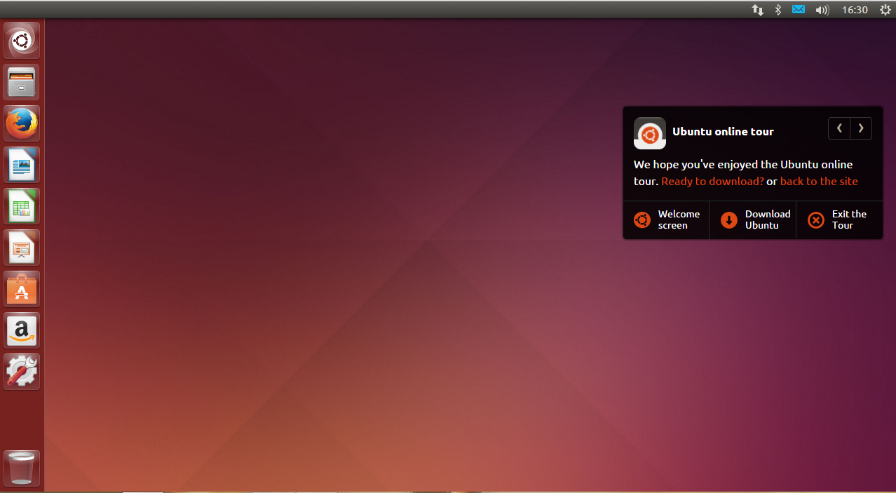Click the Download Ubuntu button
Viewport: 896px width, 493px height.
click(753, 220)
